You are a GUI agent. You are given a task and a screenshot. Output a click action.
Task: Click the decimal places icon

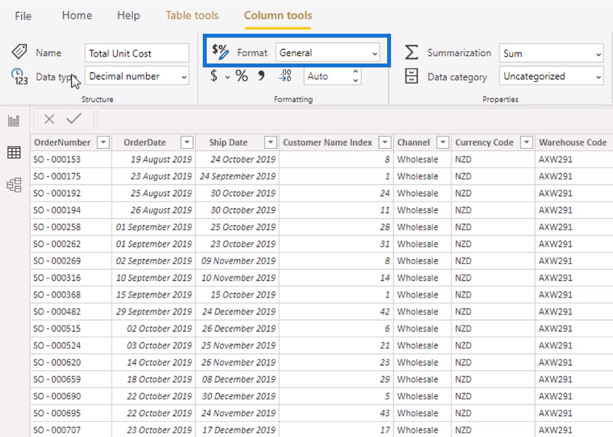pos(285,75)
